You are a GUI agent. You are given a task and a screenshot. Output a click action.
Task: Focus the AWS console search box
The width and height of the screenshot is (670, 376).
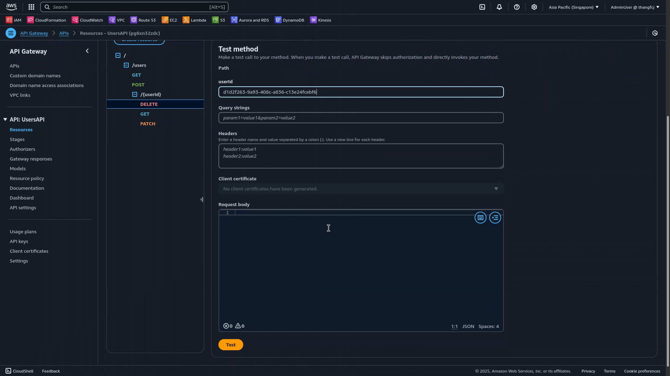pyautogui.click(x=134, y=7)
